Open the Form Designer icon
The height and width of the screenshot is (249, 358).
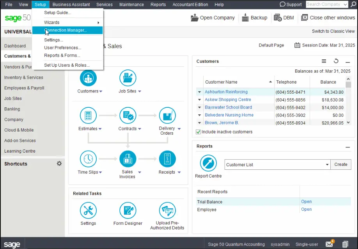(x=128, y=210)
